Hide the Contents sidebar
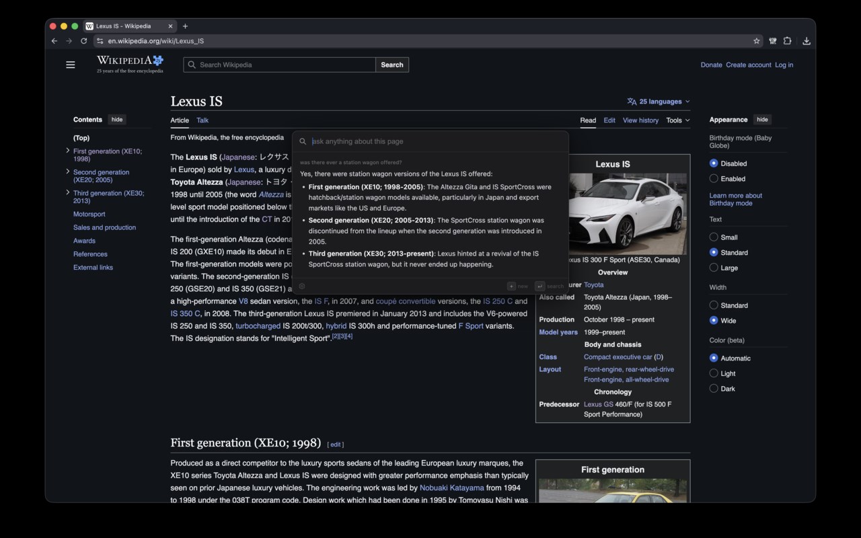The image size is (861, 538). (x=117, y=120)
